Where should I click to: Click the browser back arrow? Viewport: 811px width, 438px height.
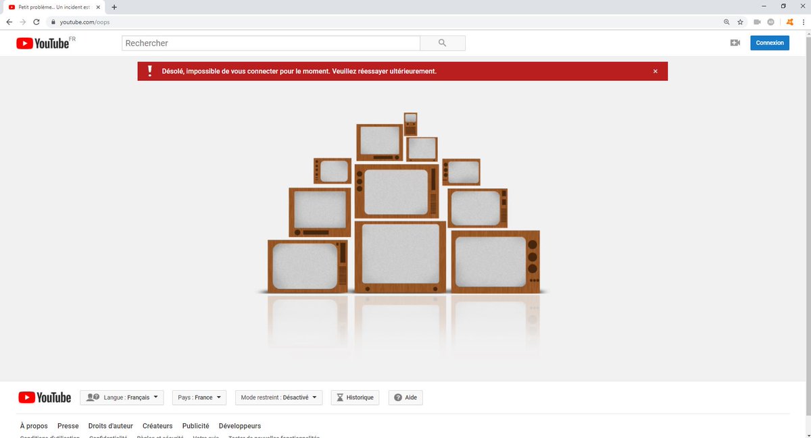tap(9, 22)
